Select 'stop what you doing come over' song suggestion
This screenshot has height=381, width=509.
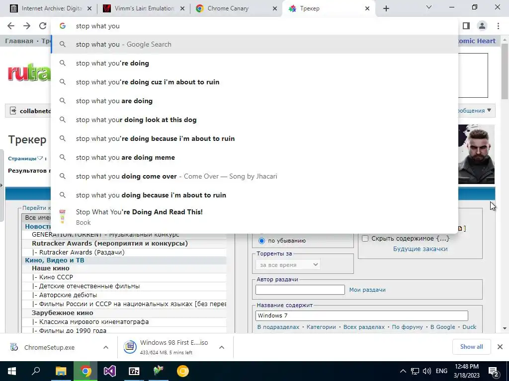[255, 176]
